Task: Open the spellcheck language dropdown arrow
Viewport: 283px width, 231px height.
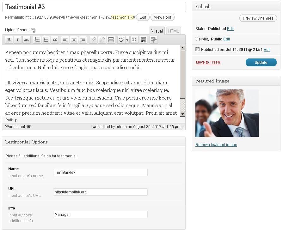Action: [x=127, y=40]
